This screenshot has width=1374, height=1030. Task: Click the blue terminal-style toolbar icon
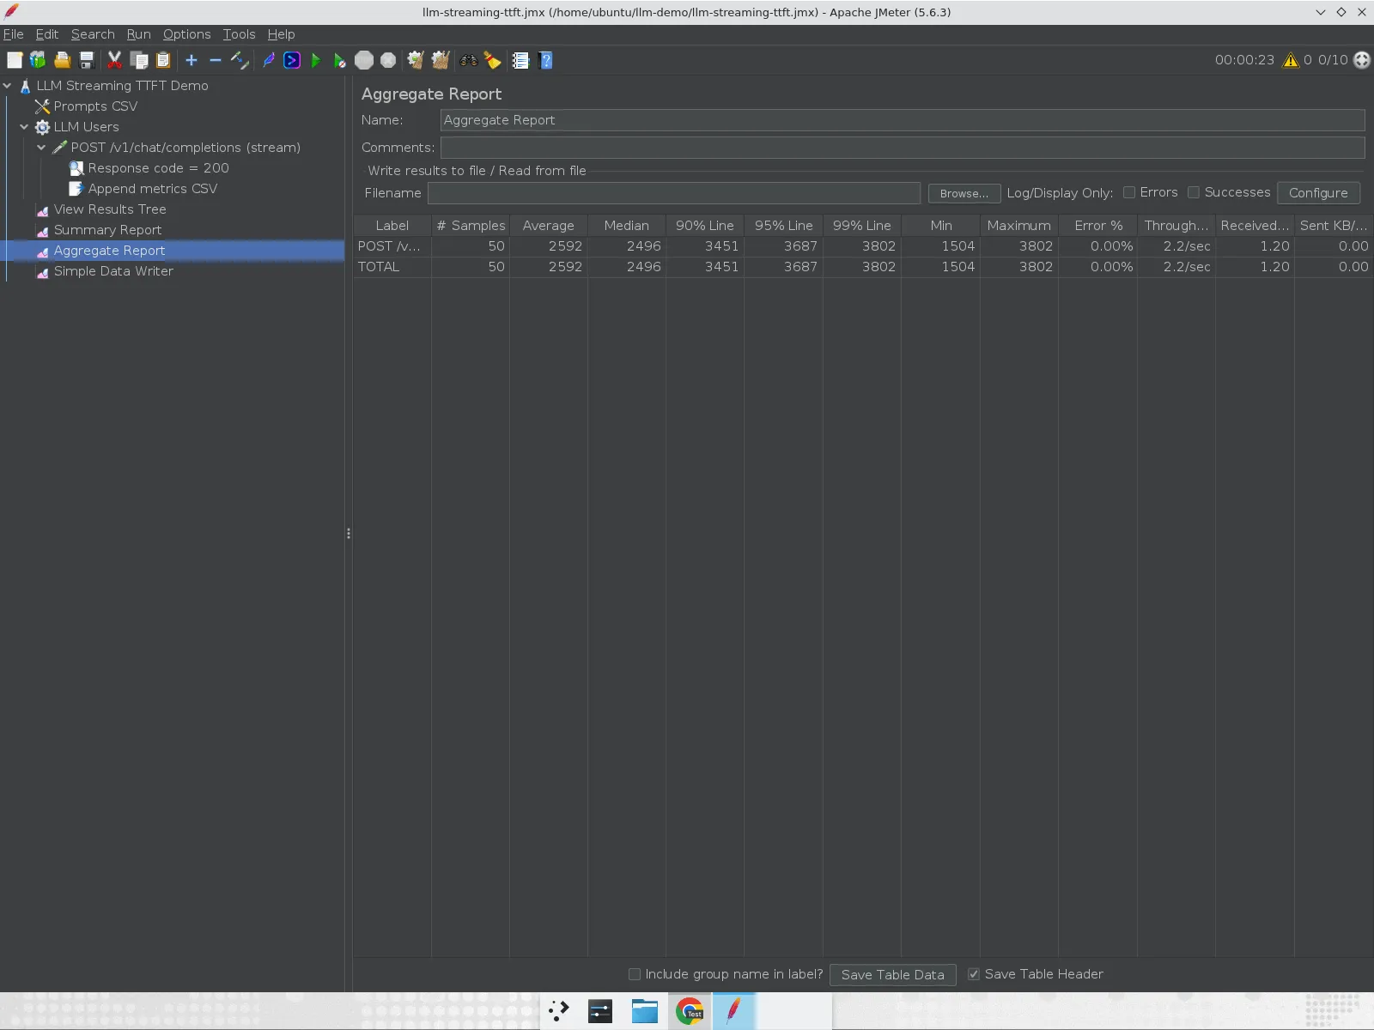coord(292,60)
